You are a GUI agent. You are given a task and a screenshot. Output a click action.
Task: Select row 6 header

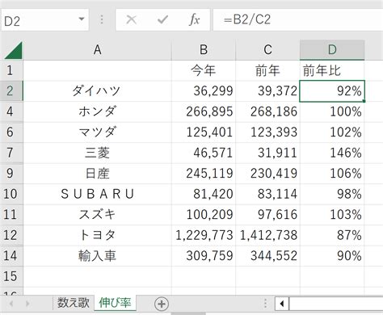(x=11, y=132)
